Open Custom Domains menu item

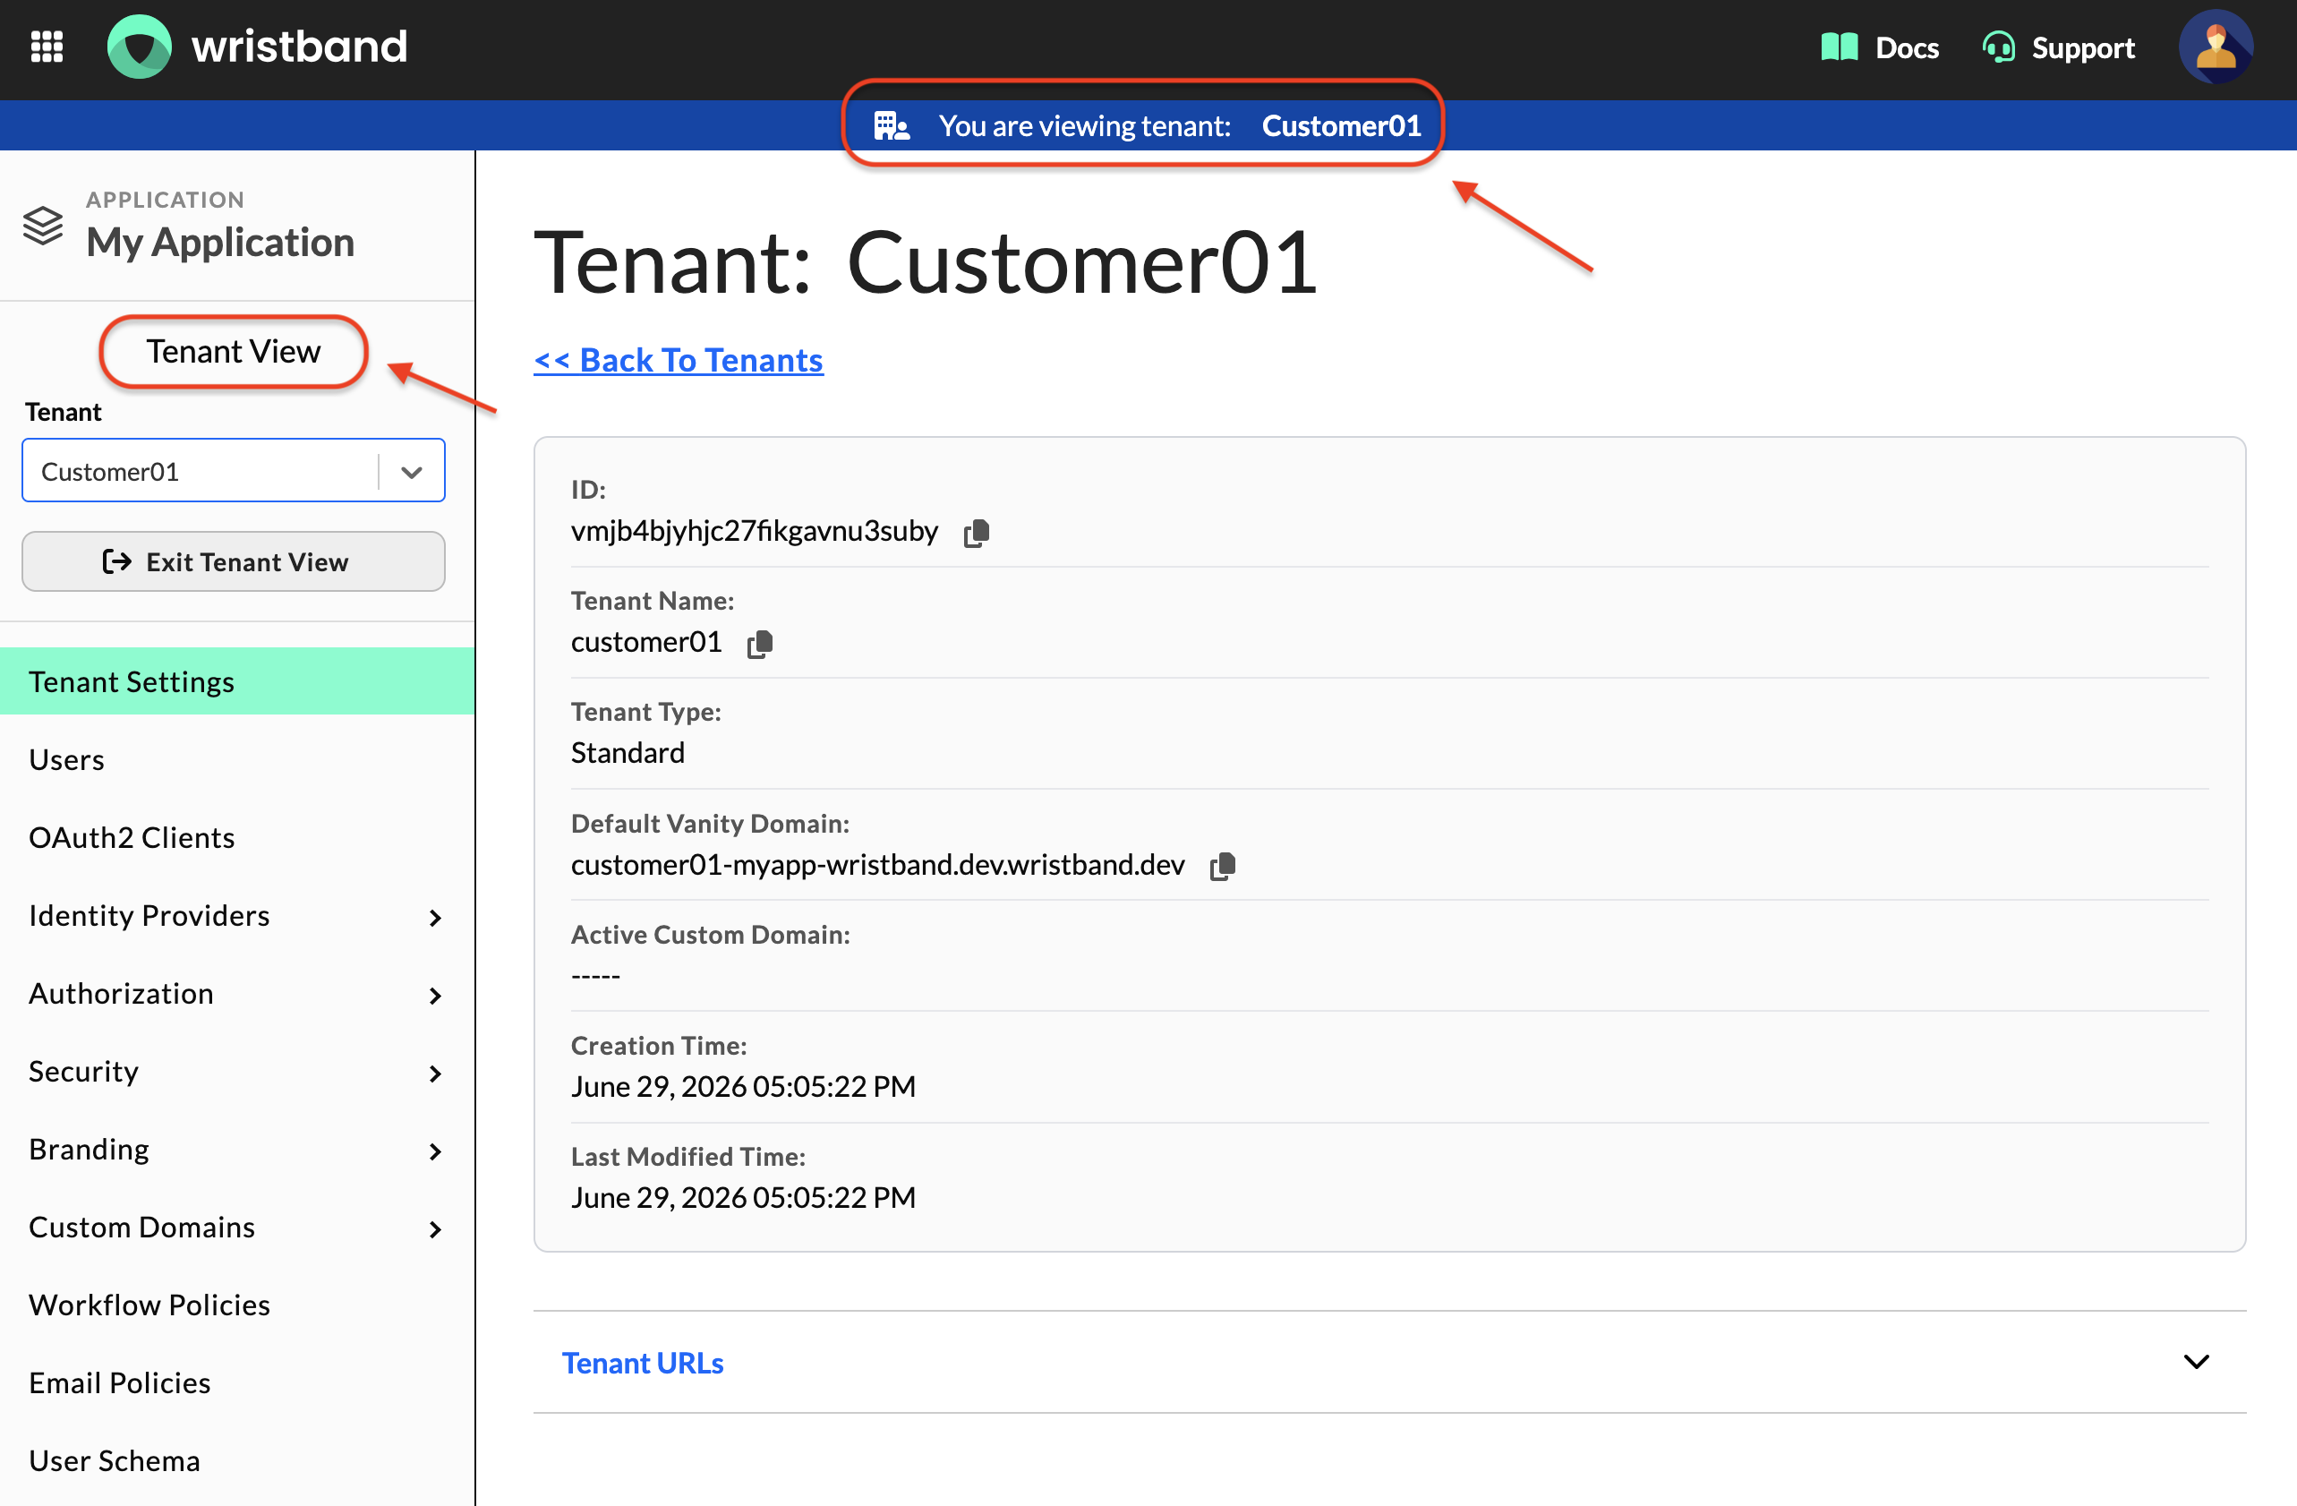236,1227
